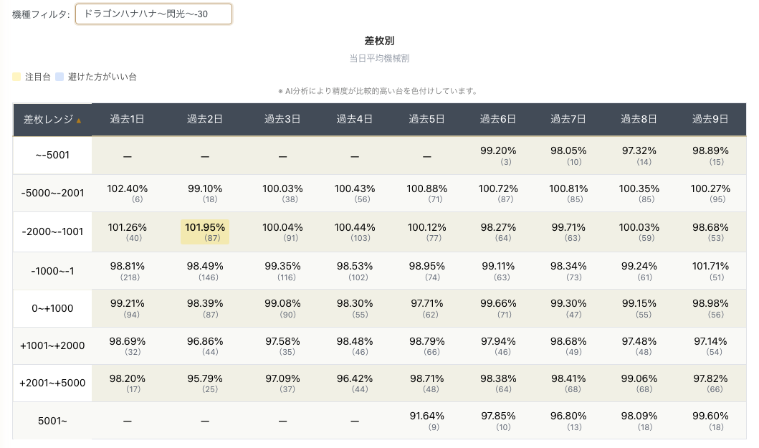Image resolution: width=759 pixels, height=448 pixels.
Task: Click the 101.71% cell under 過去9日
Action: pyautogui.click(x=710, y=271)
